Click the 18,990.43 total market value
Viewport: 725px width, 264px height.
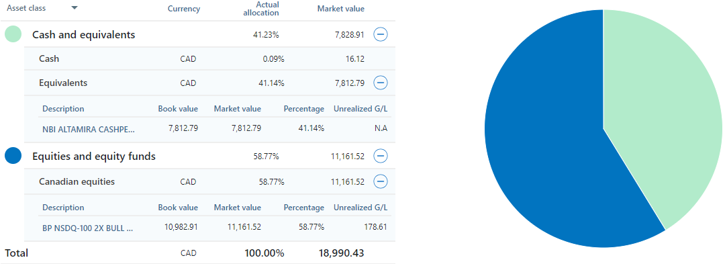tap(341, 253)
